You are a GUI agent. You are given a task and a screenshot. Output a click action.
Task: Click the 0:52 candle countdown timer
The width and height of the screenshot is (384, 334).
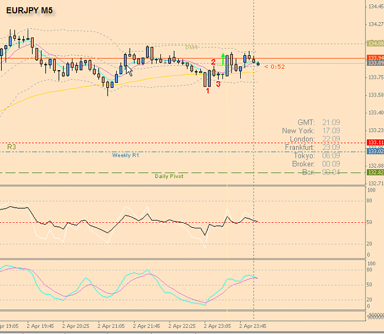coord(275,66)
